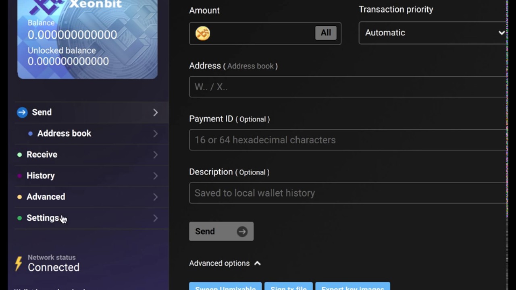The height and width of the screenshot is (290, 516).
Task: Click the chevron next to Receive
Action: pos(156,155)
